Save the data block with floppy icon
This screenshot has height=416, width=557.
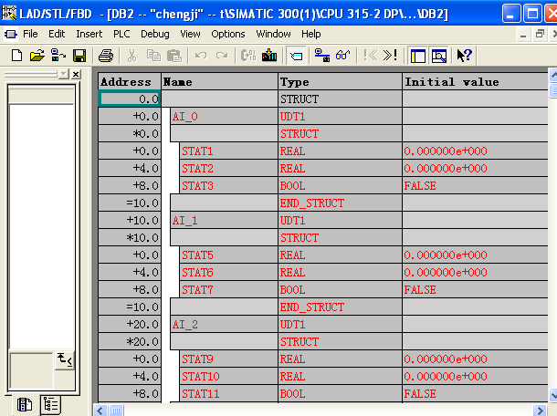(79, 56)
